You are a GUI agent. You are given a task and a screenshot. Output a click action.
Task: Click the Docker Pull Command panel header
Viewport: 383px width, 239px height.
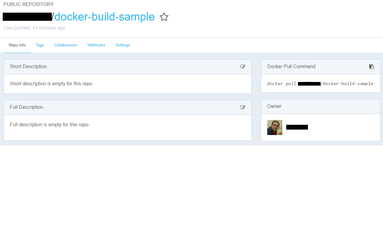(291, 67)
